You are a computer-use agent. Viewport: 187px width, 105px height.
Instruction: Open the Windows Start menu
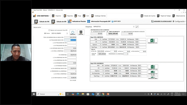(34, 94)
